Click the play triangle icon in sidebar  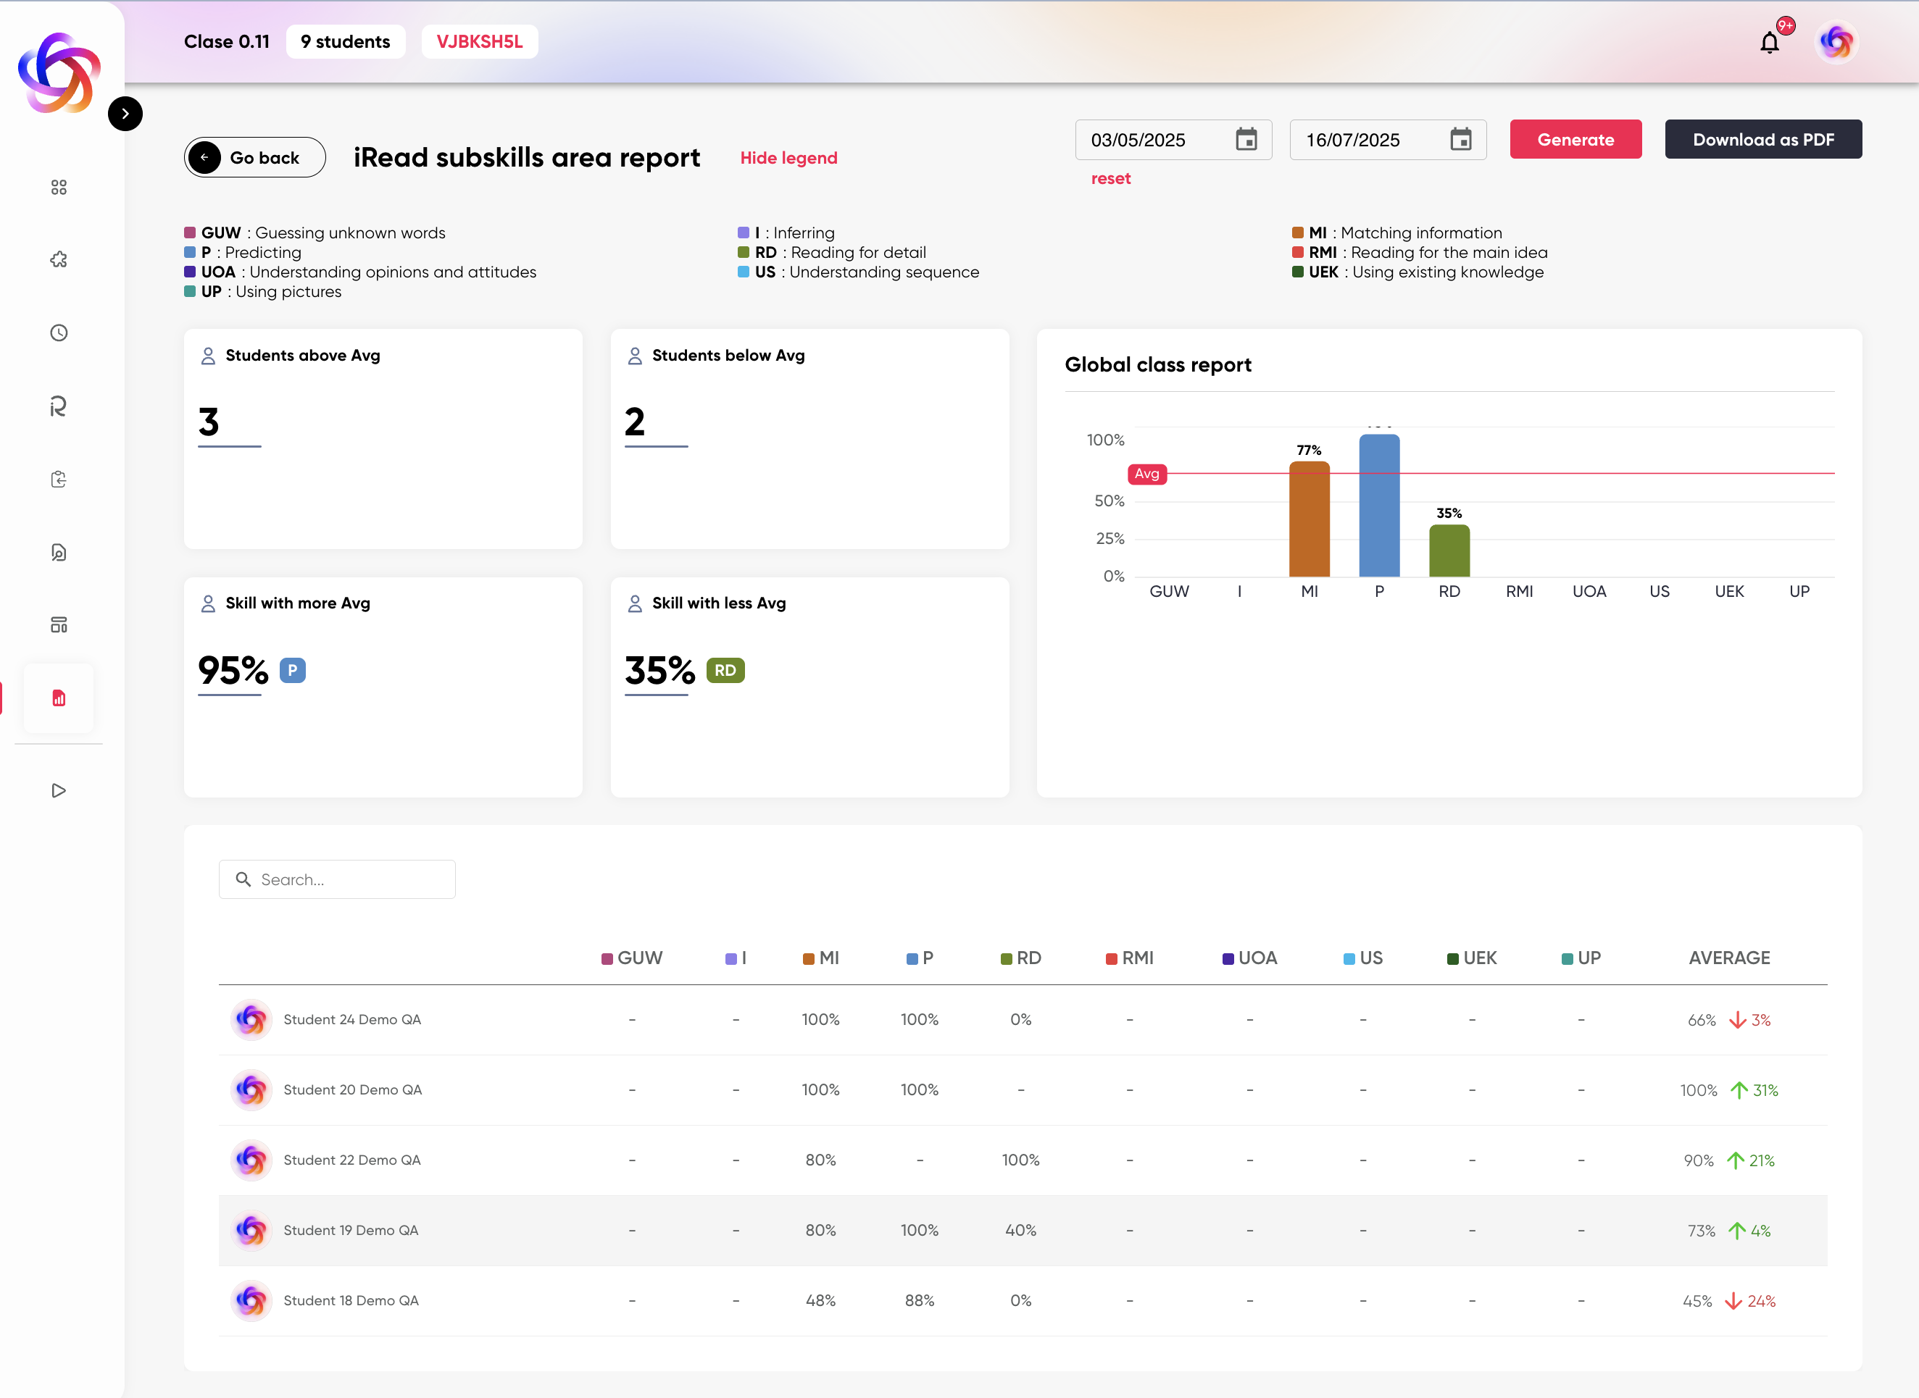point(59,790)
